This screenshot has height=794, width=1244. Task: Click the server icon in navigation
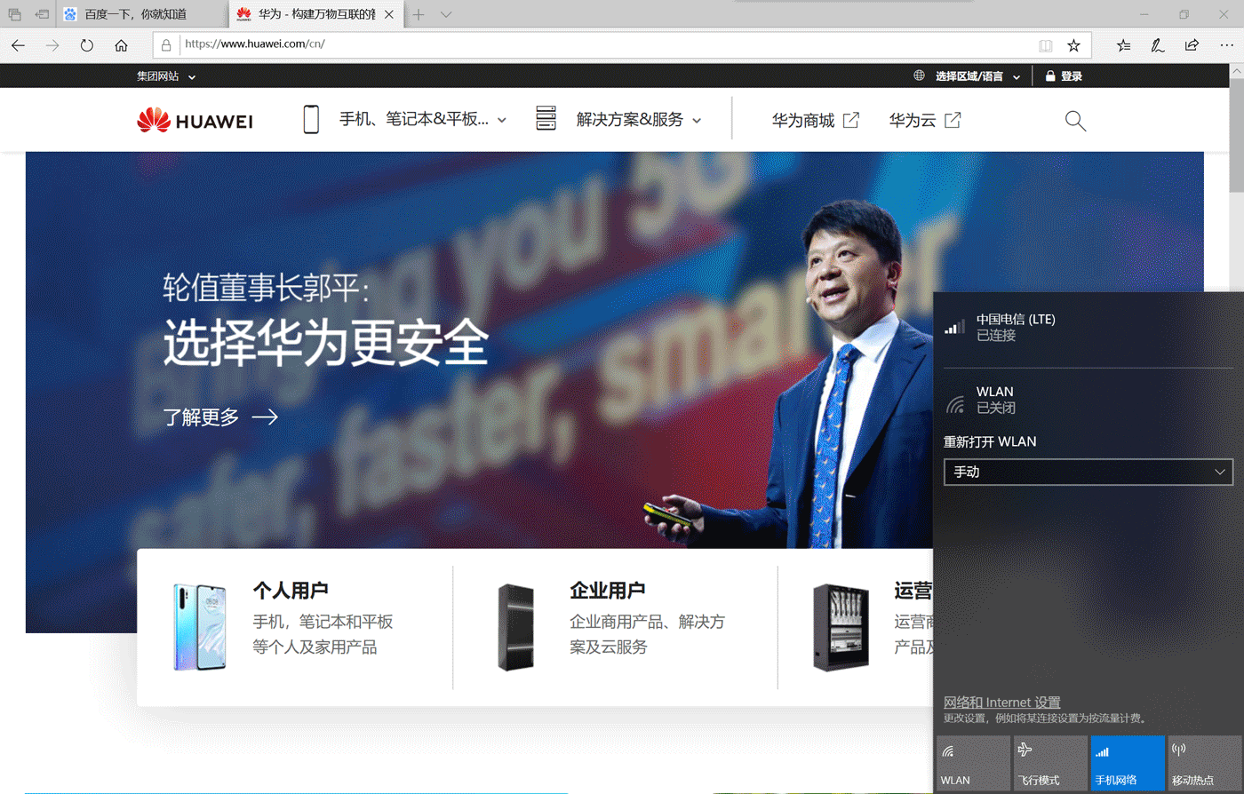pyautogui.click(x=546, y=118)
